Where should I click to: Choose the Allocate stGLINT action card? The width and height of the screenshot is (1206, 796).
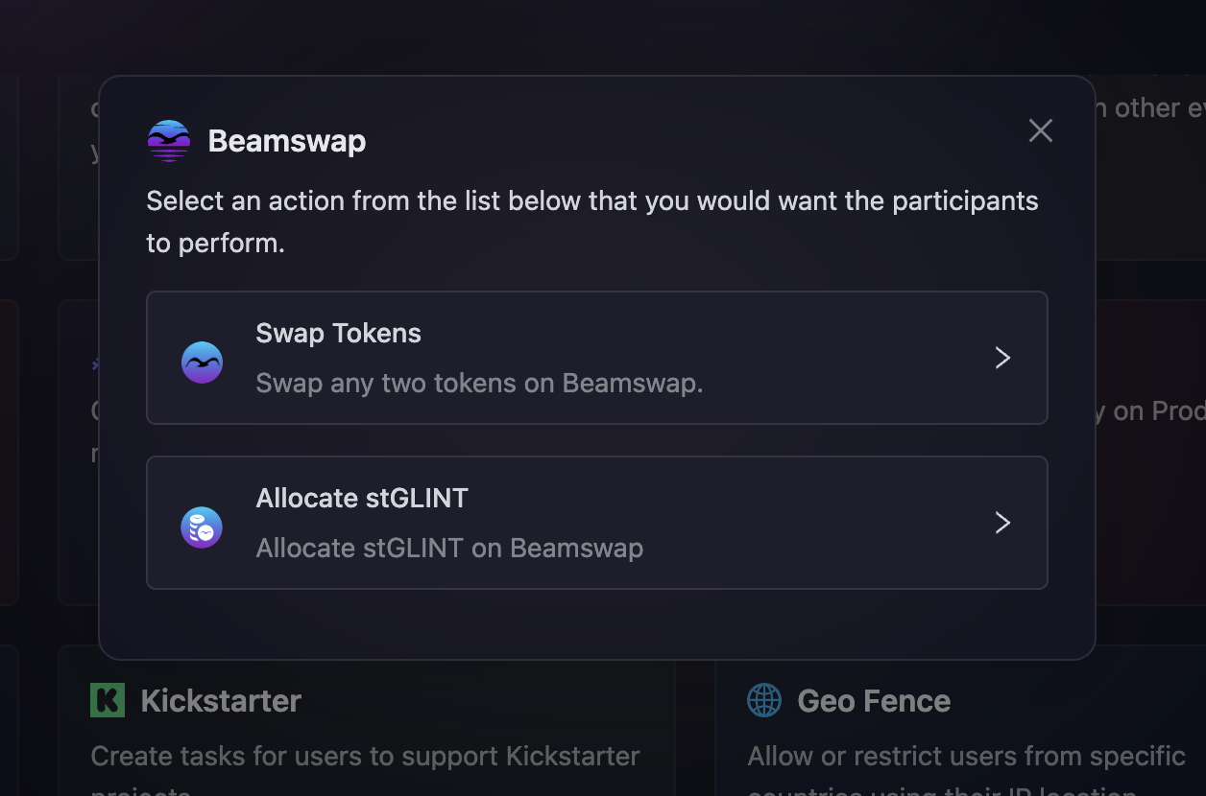click(597, 523)
